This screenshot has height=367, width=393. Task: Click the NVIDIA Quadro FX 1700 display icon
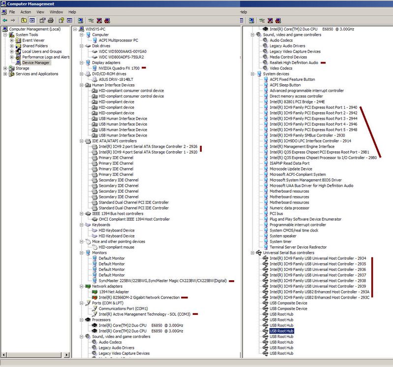(94, 68)
